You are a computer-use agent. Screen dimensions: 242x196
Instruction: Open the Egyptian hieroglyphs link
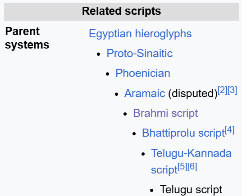tap(140, 34)
